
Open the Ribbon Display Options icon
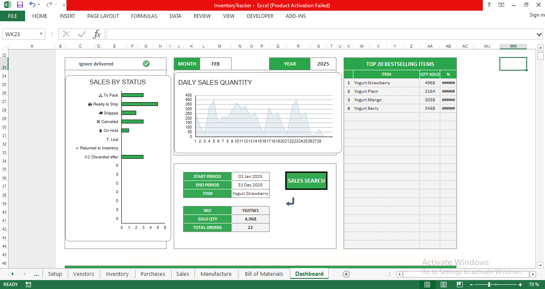[x=501, y=5]
